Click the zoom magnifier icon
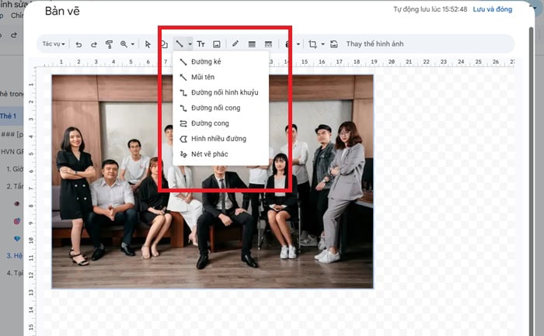The image size is (544, 336). [124, 44]
